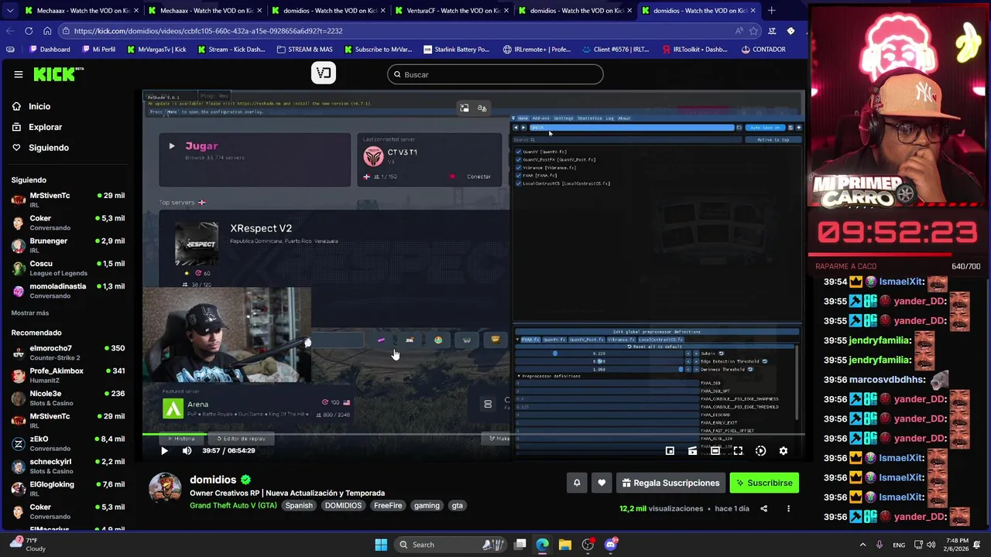Mute the video player volume
This screenshot has height=557, width=991.
187,450
